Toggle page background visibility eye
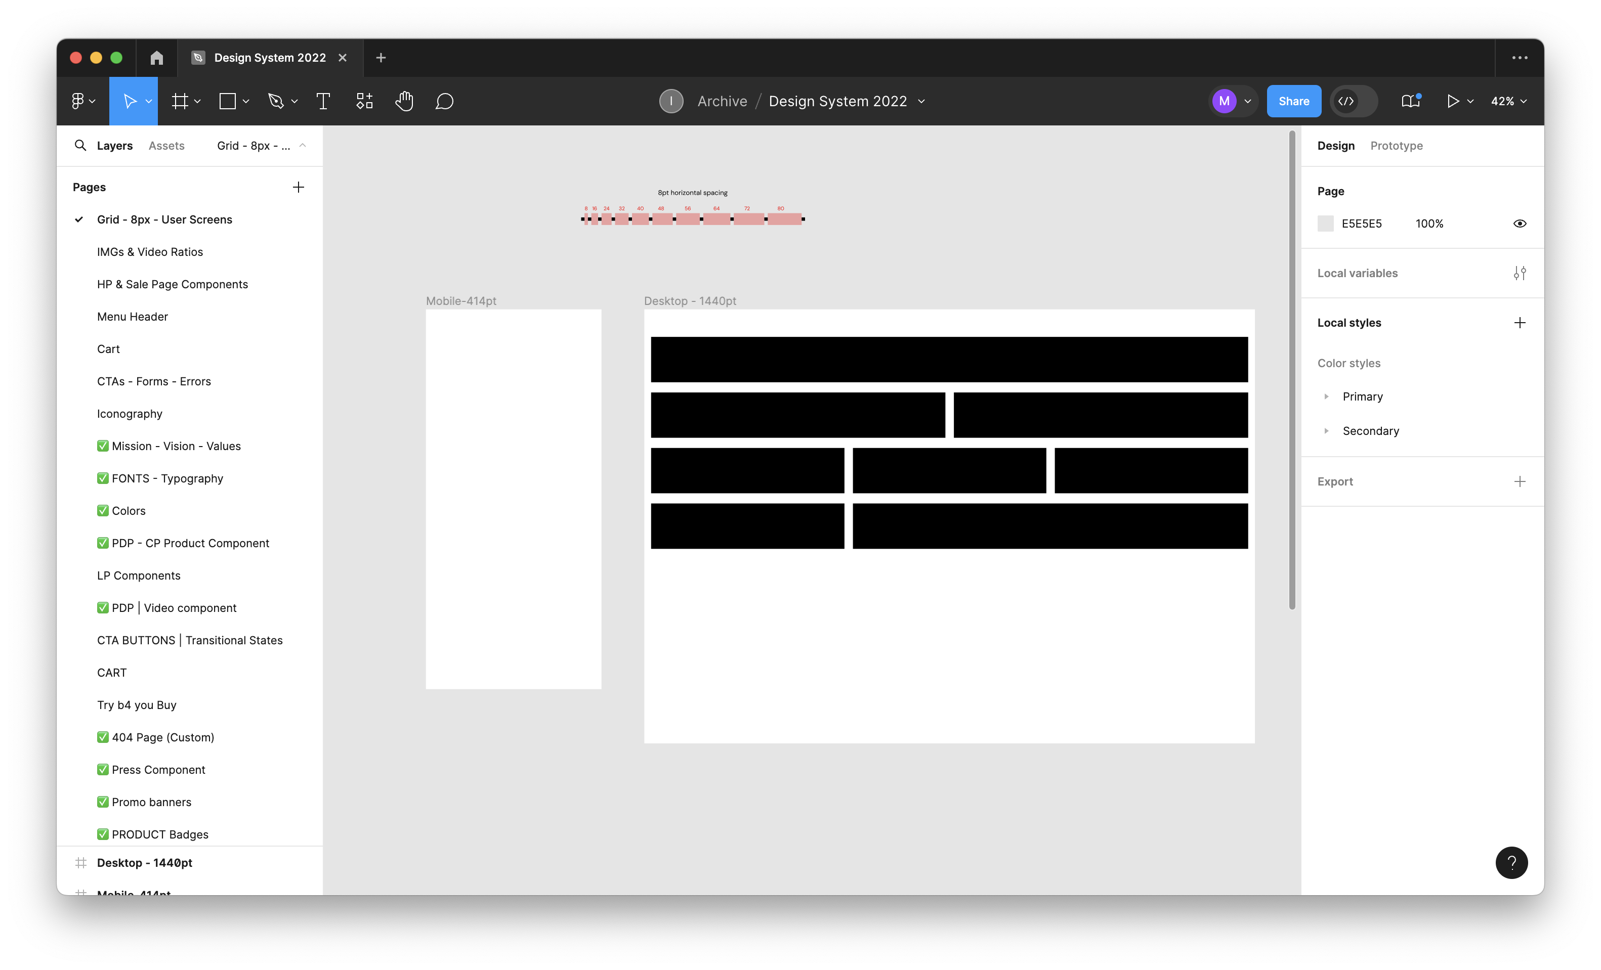Image resolution: width=1601 pixels, height=970 pixels. (x=1520, y=224)
